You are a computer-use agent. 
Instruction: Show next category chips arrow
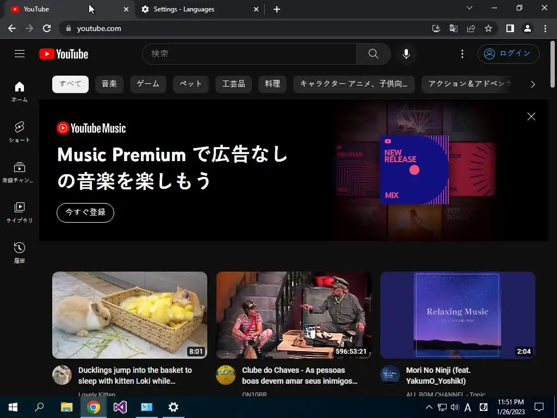point(533,84)
